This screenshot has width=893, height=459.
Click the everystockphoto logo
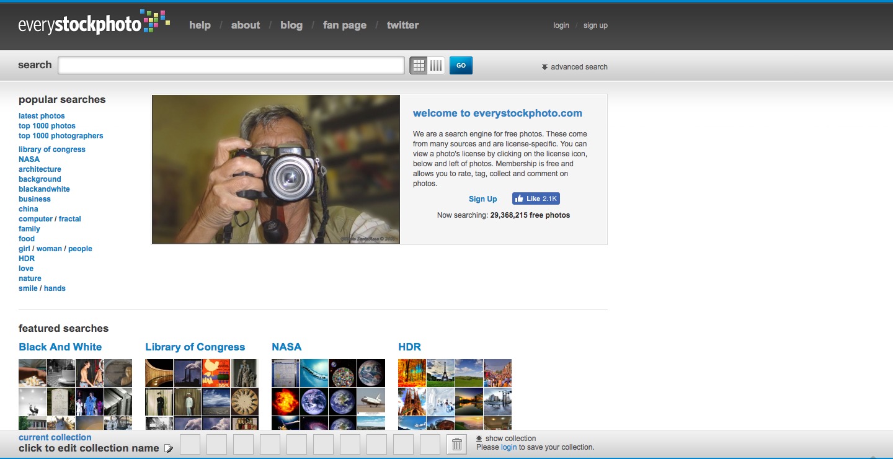[x=93, y=24]
